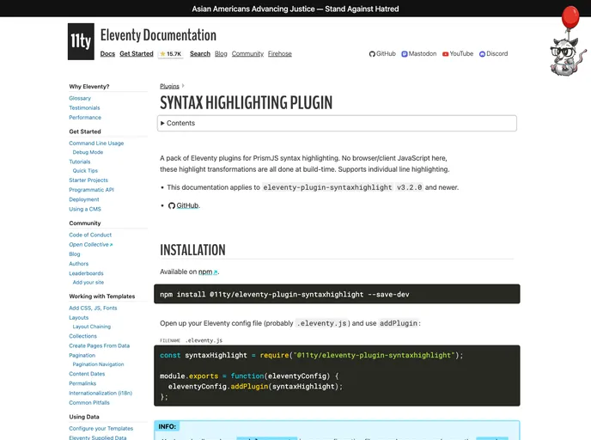
Task: Open the Testimonials sidebar link
Action: point(84,107)
